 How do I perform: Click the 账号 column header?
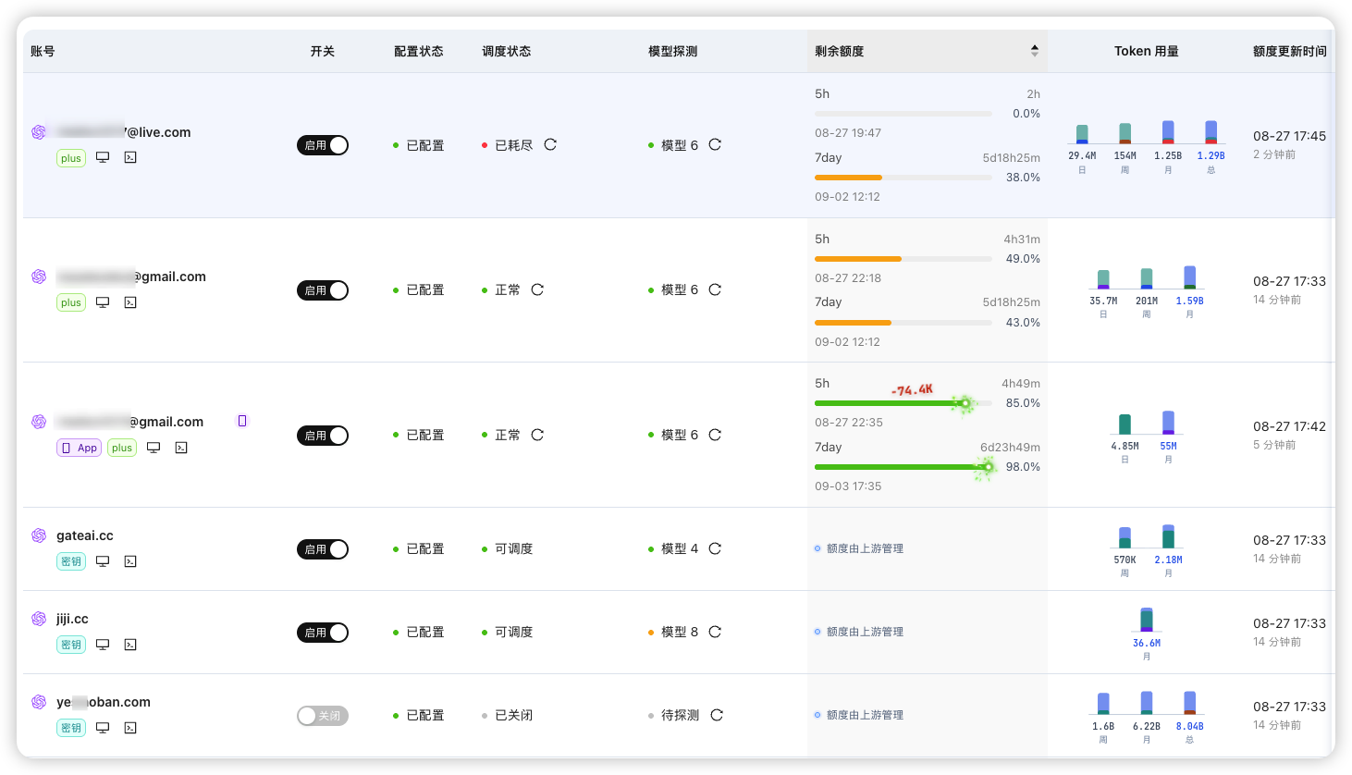(x=43, y=51)
